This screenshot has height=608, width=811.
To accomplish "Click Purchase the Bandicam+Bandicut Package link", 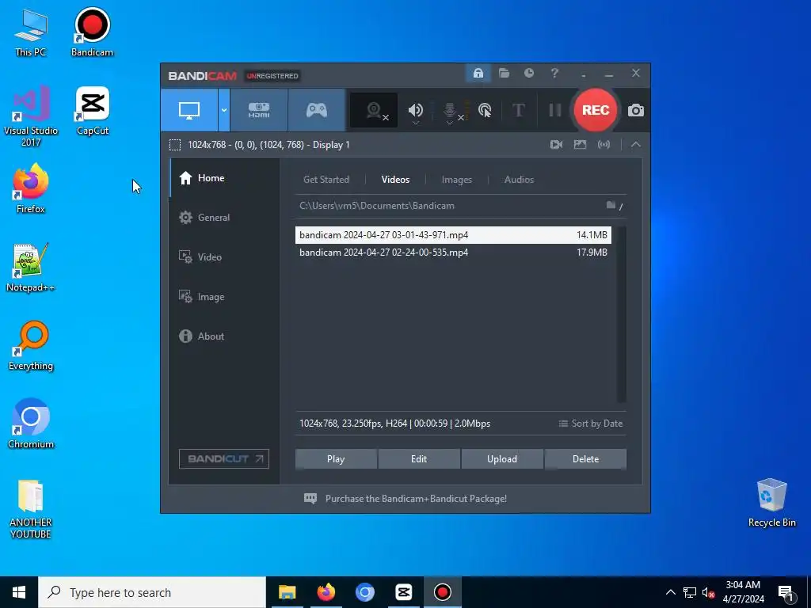I will [416, 499].
